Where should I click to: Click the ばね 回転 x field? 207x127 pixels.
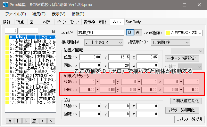90,114
